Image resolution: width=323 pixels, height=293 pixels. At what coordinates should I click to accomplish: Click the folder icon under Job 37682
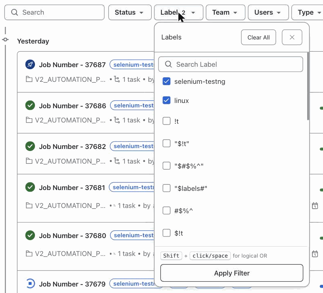[x=29, y=161]
